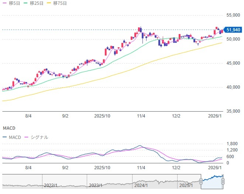Viewport: 244px width, 194px height.
Task: Click the 1,800 label on MACD axis
Action: click(x=232, y=144)
